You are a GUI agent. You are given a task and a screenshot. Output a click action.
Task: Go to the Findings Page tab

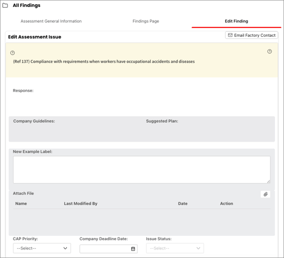(146, 21)
